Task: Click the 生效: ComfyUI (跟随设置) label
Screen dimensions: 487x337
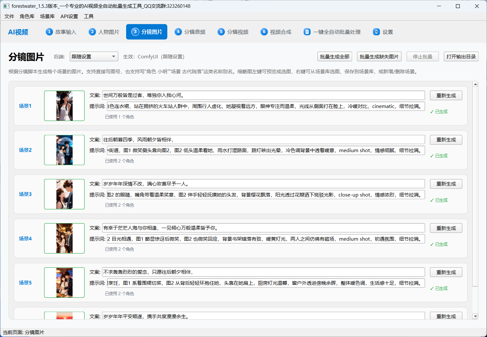Action: 154,57
